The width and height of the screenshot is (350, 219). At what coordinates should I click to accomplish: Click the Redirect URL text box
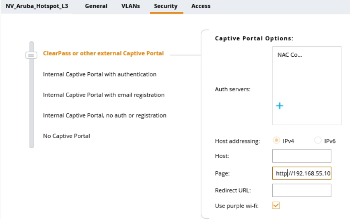[x=301, y=190]
